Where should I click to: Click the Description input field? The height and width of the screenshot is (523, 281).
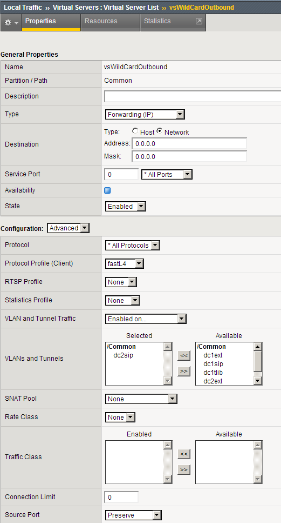[x=193, y=96]
